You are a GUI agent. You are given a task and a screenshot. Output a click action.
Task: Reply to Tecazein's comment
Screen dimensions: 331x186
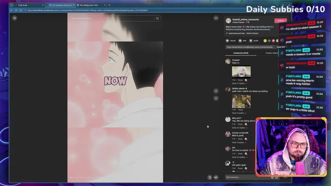click(240, 80)
